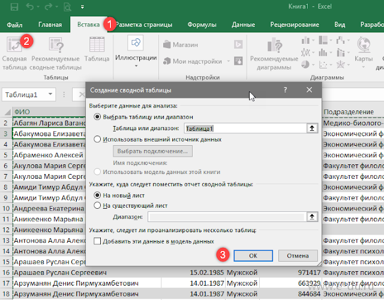This screenshot has width=384, height=300.
Task: Choose На существующий лист radio button
Action: [x=97, y=205]
